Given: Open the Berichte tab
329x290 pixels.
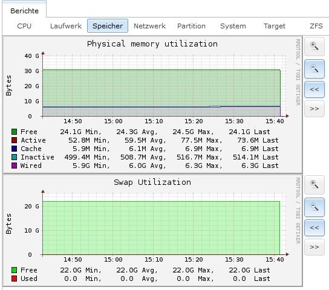Looking at the screenshot, I should [x=25, y=11].
